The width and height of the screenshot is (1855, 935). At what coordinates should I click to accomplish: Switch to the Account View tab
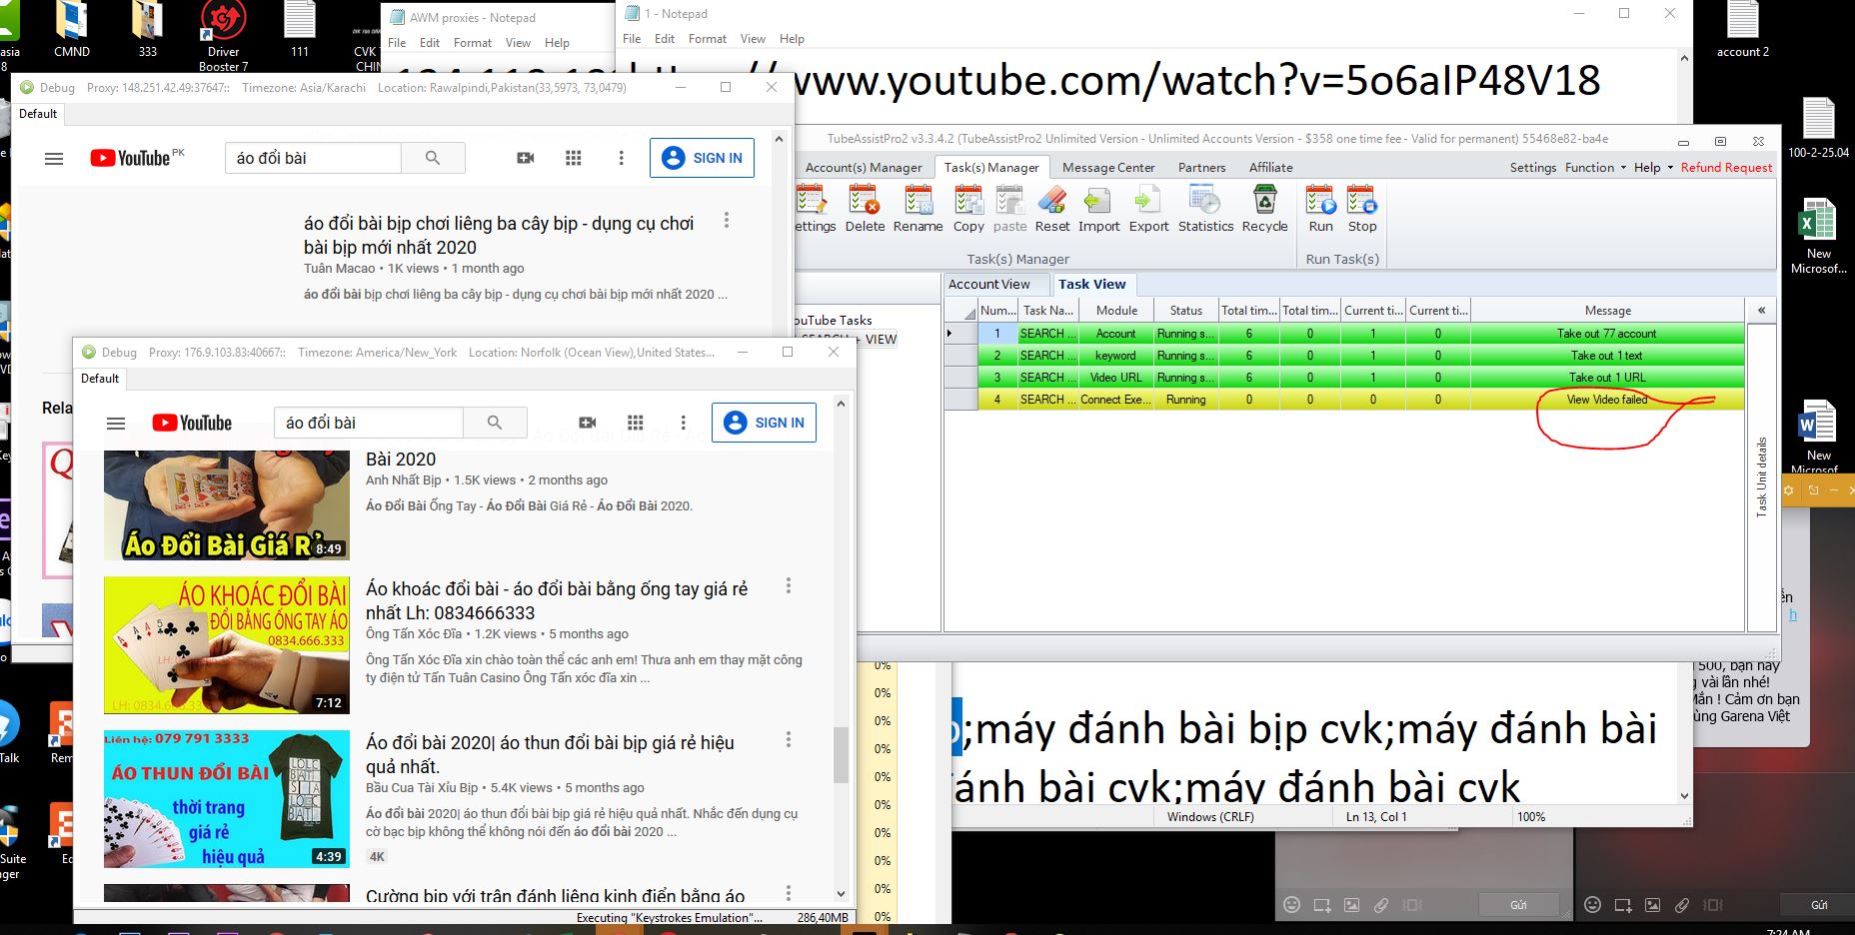pos(988,285)
